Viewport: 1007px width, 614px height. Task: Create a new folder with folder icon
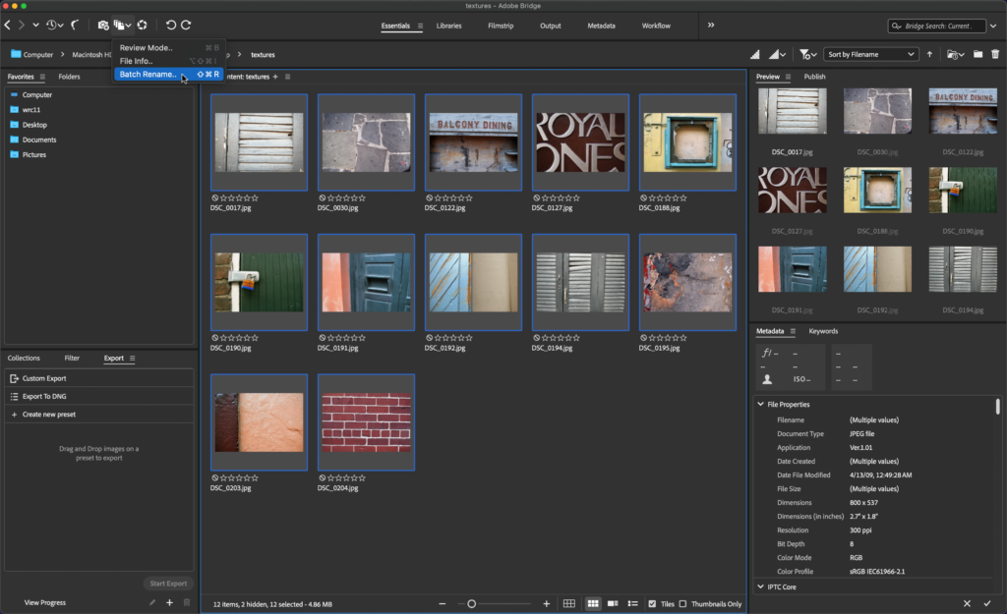click(978, 54)
